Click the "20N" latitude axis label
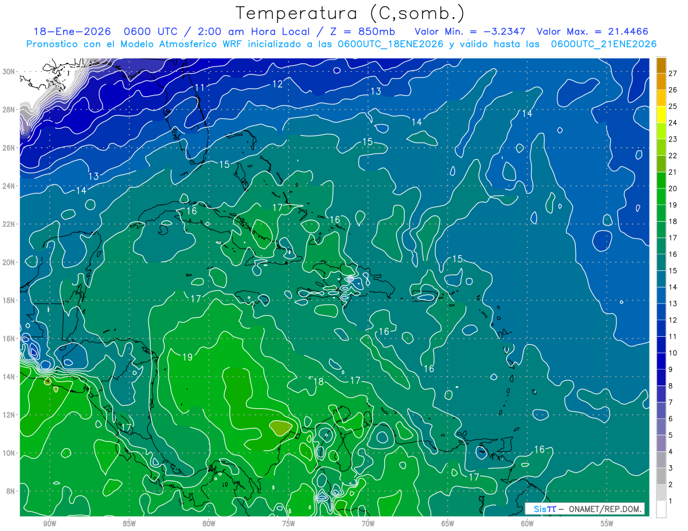The width and height of the screenshot is (688, 531). point(10,262)
